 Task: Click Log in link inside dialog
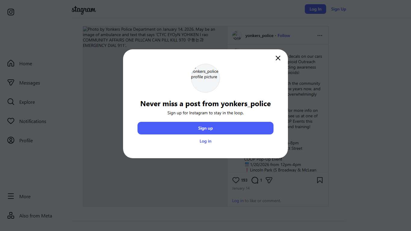pyautogui.click(x=205, y=141)
